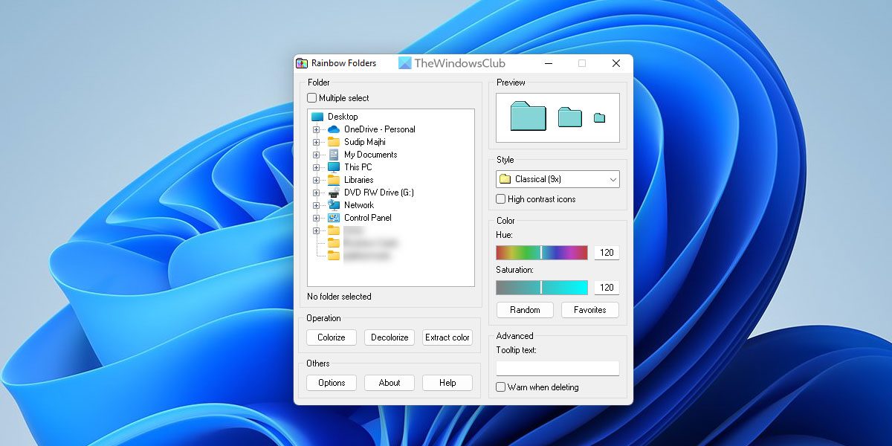
Task: Open the Classical (9x) style dropdown
Action: tap(557, 179)
